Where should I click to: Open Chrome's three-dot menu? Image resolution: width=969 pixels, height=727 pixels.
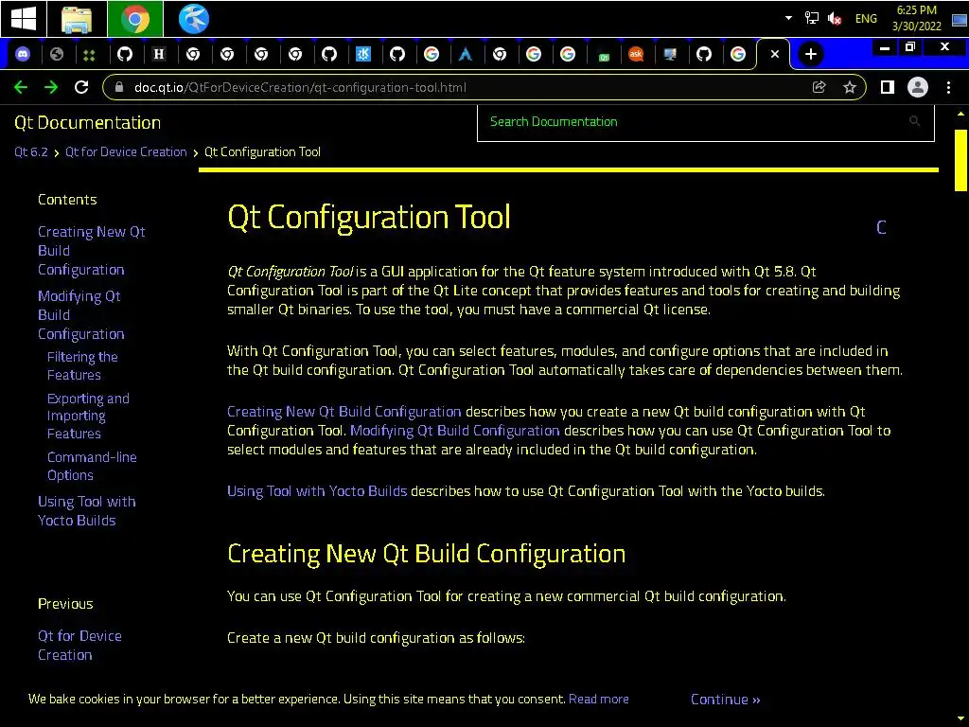tap(948, 87)
